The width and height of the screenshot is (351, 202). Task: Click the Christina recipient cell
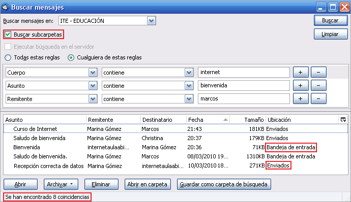coord(152,138)
